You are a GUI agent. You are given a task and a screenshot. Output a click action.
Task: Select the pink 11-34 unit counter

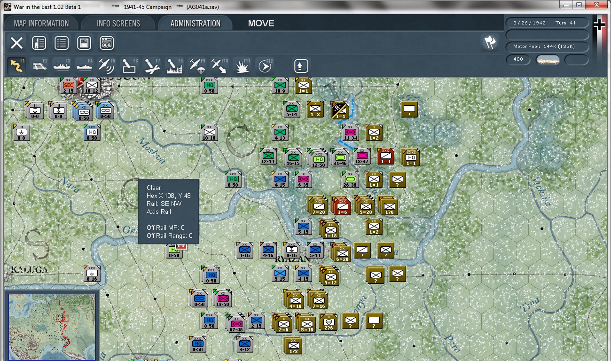coord(350,133)
